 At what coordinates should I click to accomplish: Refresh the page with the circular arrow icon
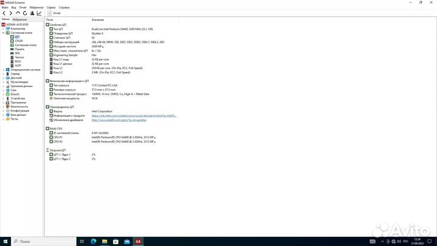25,13
